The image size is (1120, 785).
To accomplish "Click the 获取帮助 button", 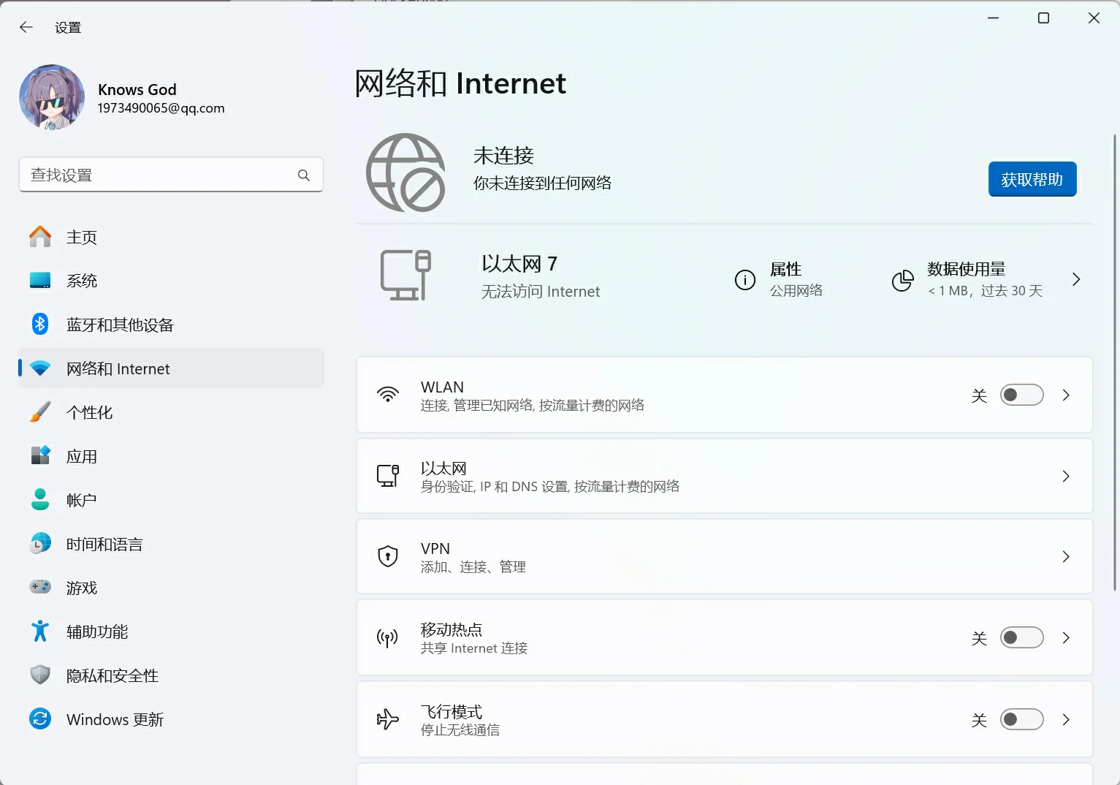I will click(x=1032, y=179).
